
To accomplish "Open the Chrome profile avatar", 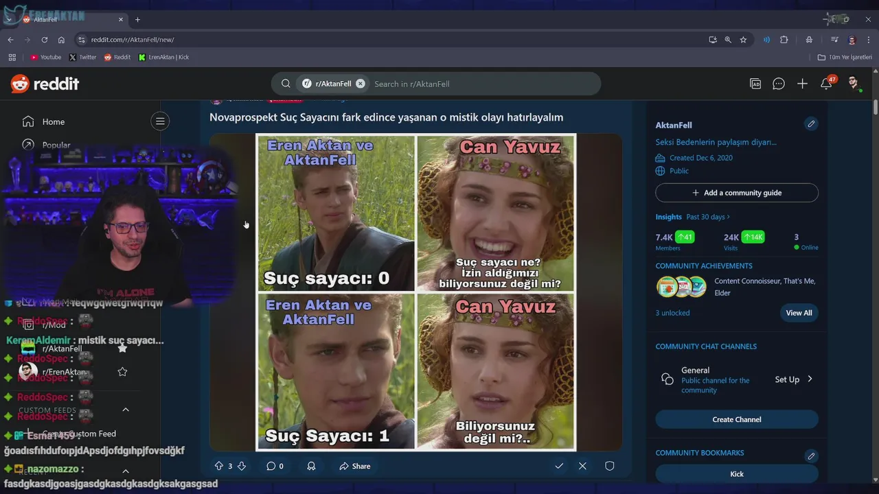I will point(852,40).
